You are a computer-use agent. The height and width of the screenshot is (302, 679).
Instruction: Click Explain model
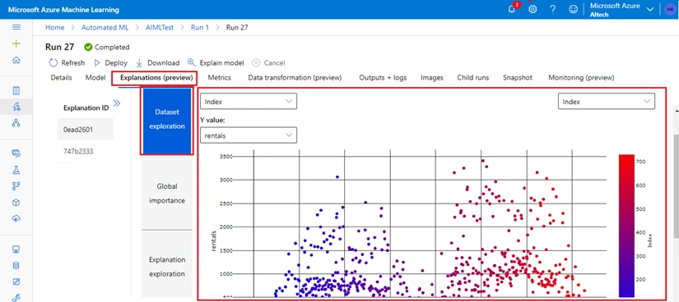click(x=216, y=62)
